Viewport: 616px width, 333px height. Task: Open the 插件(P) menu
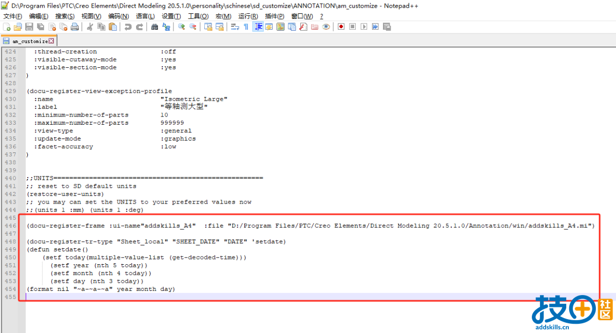click(275, 16)
